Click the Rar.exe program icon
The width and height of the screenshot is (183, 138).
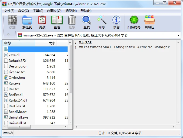6,83
